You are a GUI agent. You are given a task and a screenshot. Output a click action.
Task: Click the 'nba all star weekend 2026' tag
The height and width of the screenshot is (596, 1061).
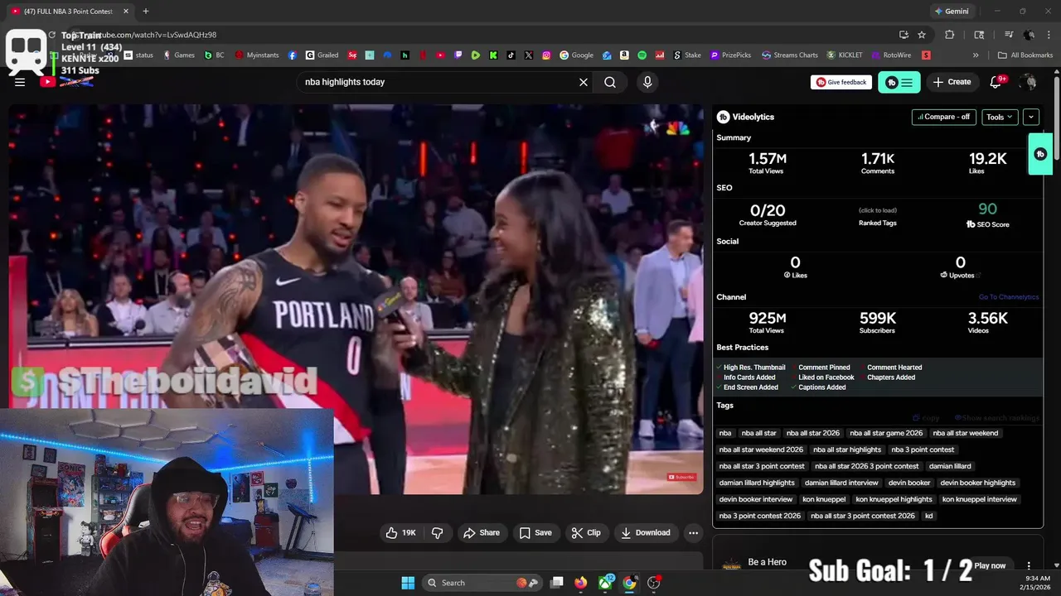tap(761, 449)
